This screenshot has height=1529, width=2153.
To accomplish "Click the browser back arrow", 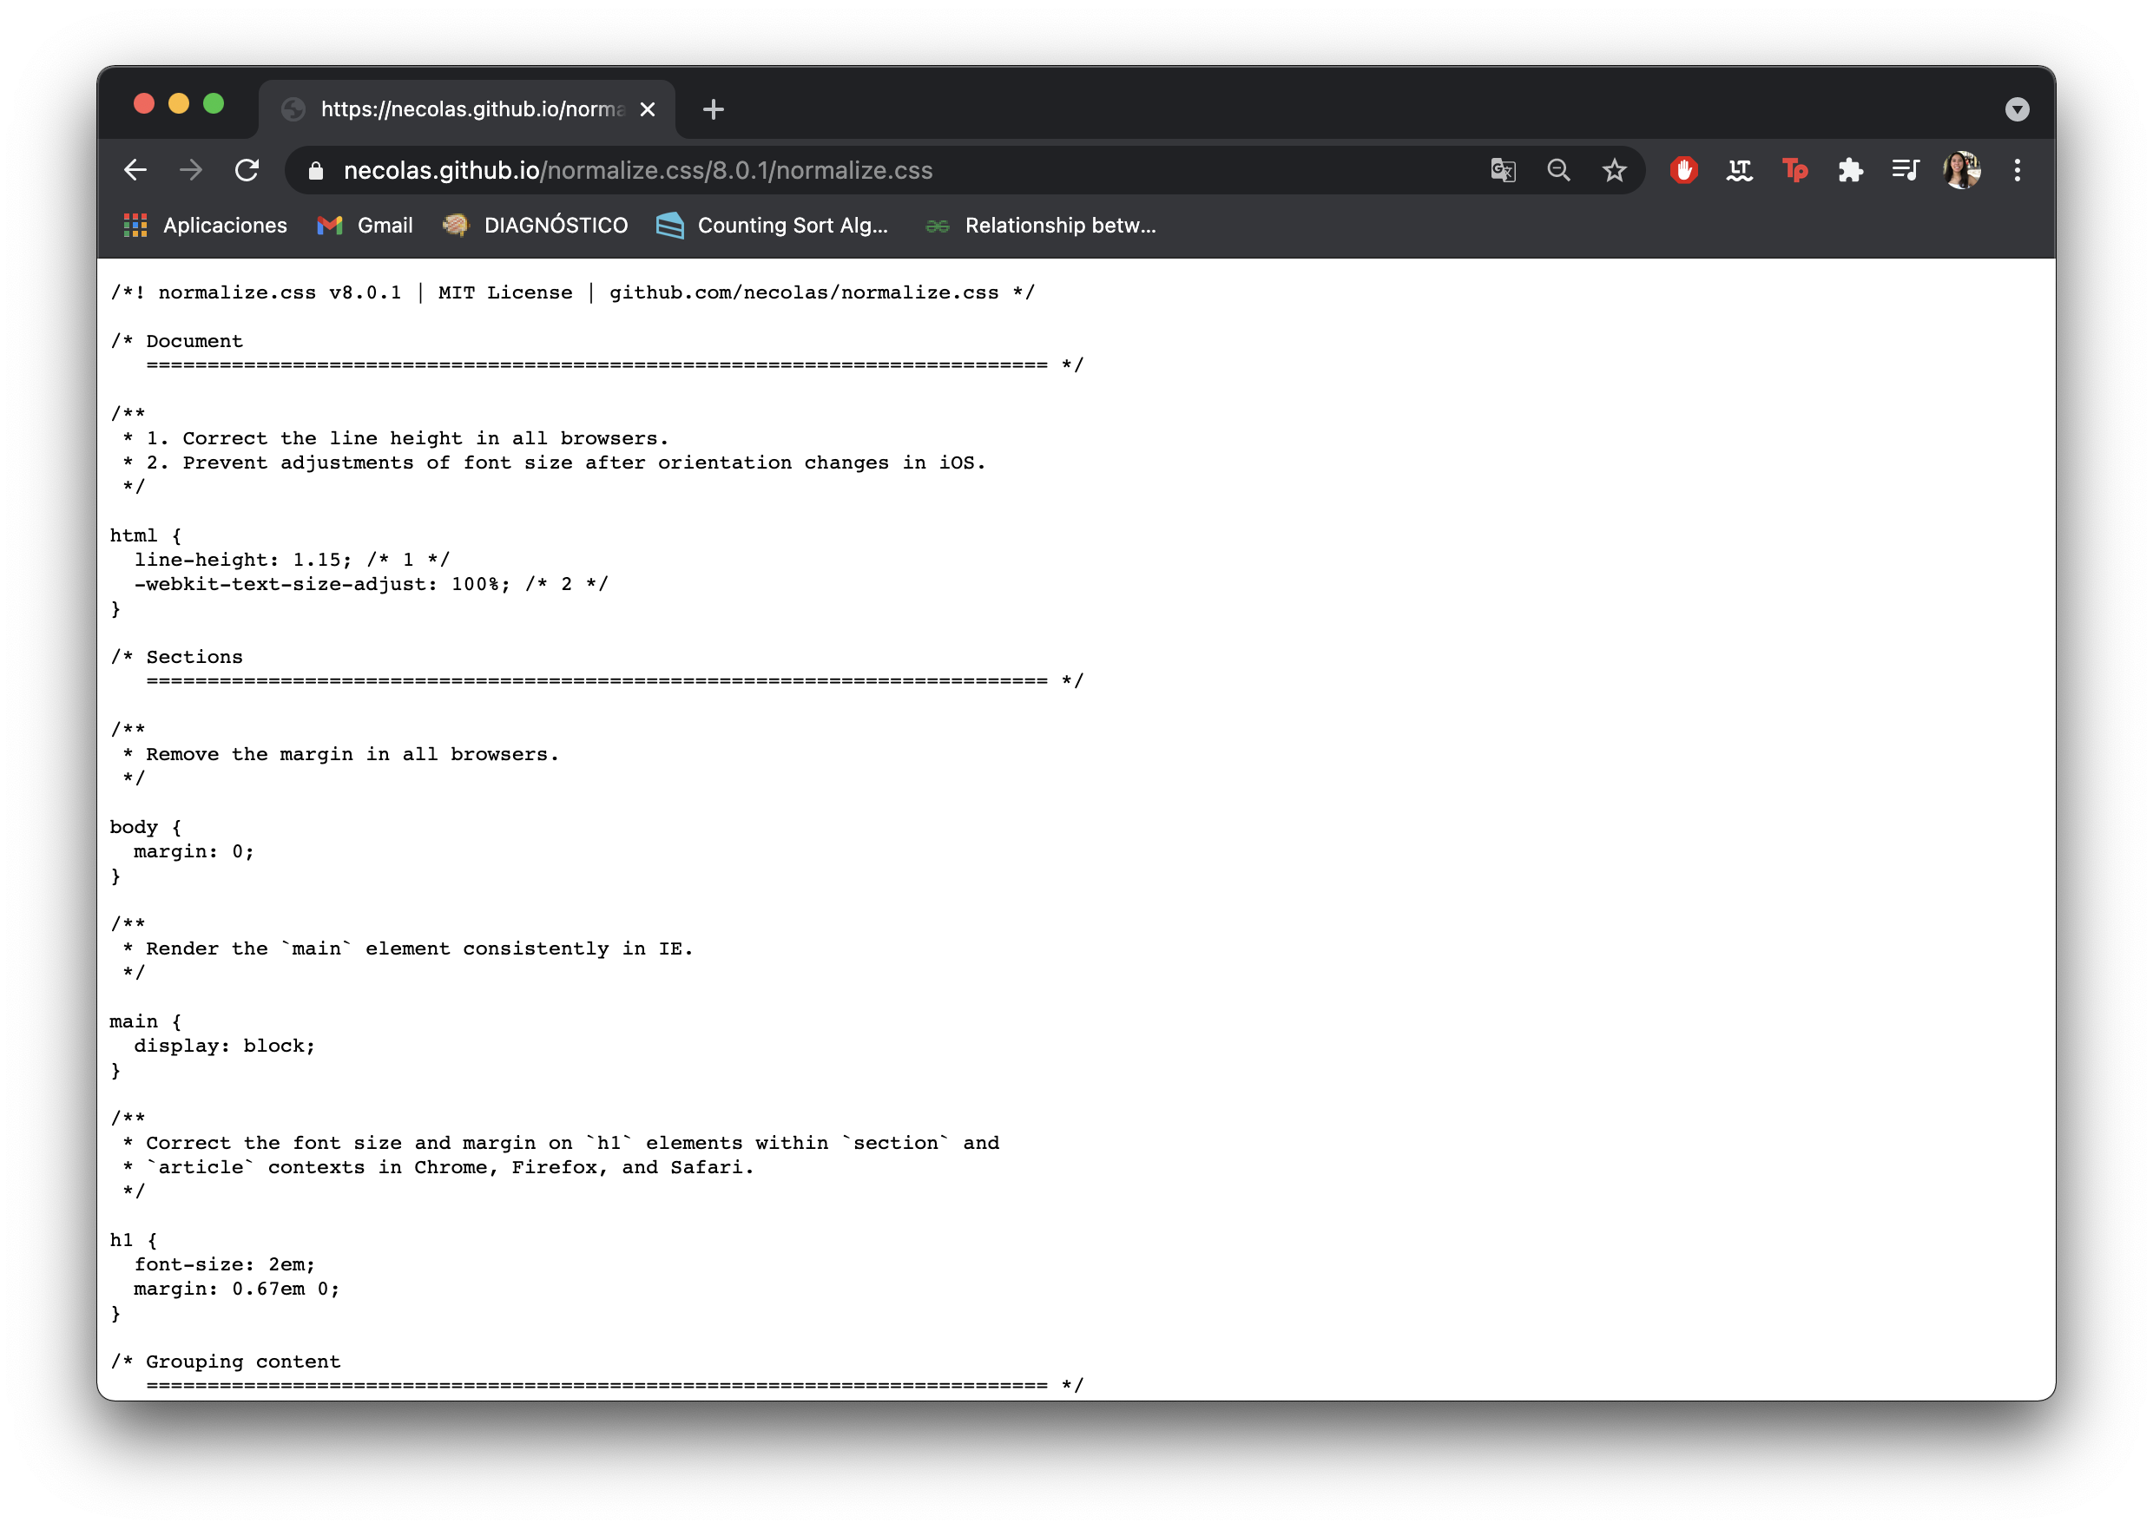I will tap(135, 170).
